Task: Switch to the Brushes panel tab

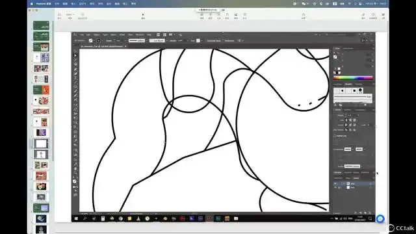Action: (x=348, y=84)
